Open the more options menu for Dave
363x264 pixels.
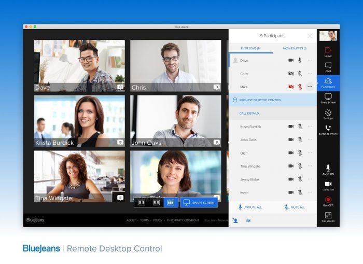click(310, 60)
